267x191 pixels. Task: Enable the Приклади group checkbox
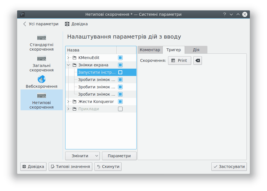coord(120,109)
